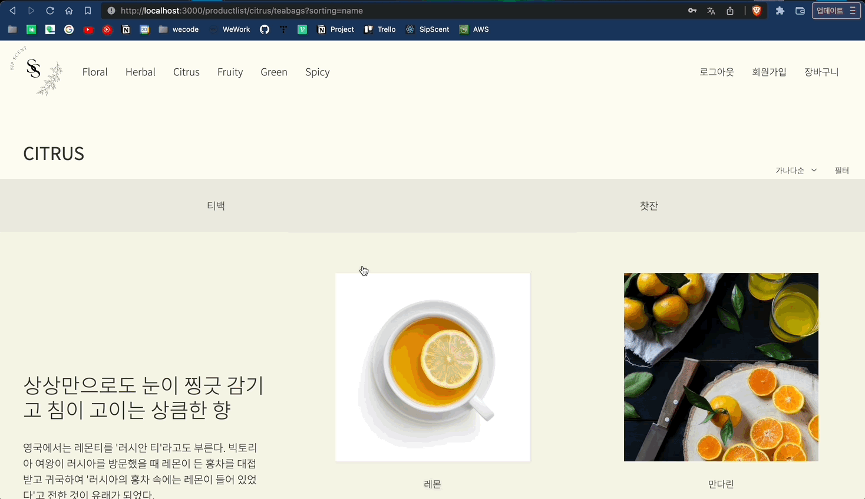Select the Spicy category menu
The image size is (865, 499).
[x=318, y=72]
